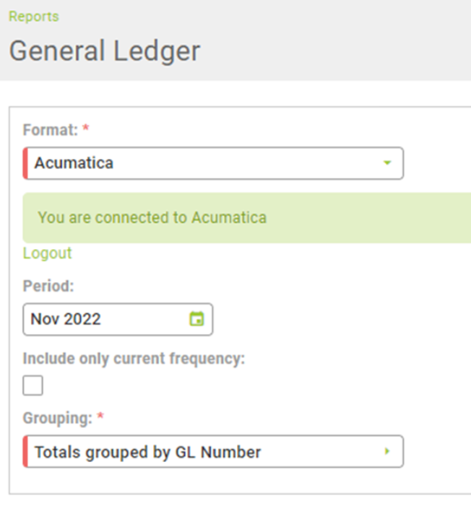Click into the Period field showing Nov 2022
471x506 pixels.
[x=108, y=319]
